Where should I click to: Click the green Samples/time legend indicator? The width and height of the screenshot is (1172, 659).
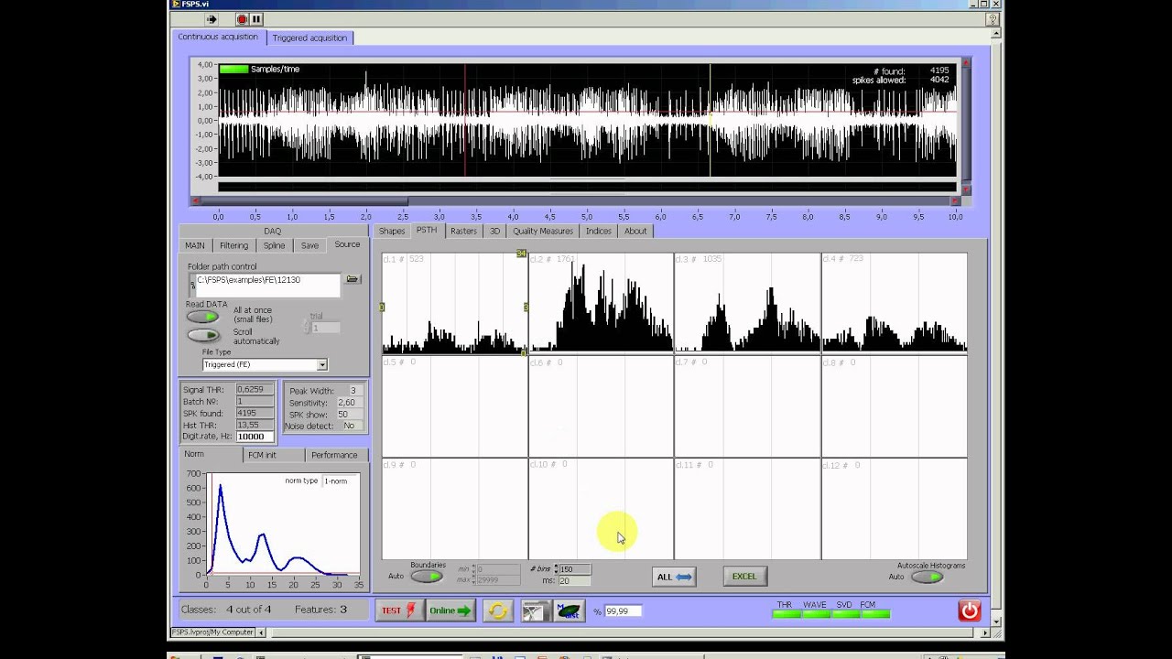tap(234, 69)
